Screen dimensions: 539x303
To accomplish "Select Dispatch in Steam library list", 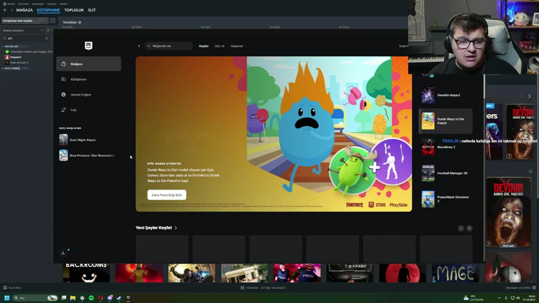I will click(x=16, y=57).
